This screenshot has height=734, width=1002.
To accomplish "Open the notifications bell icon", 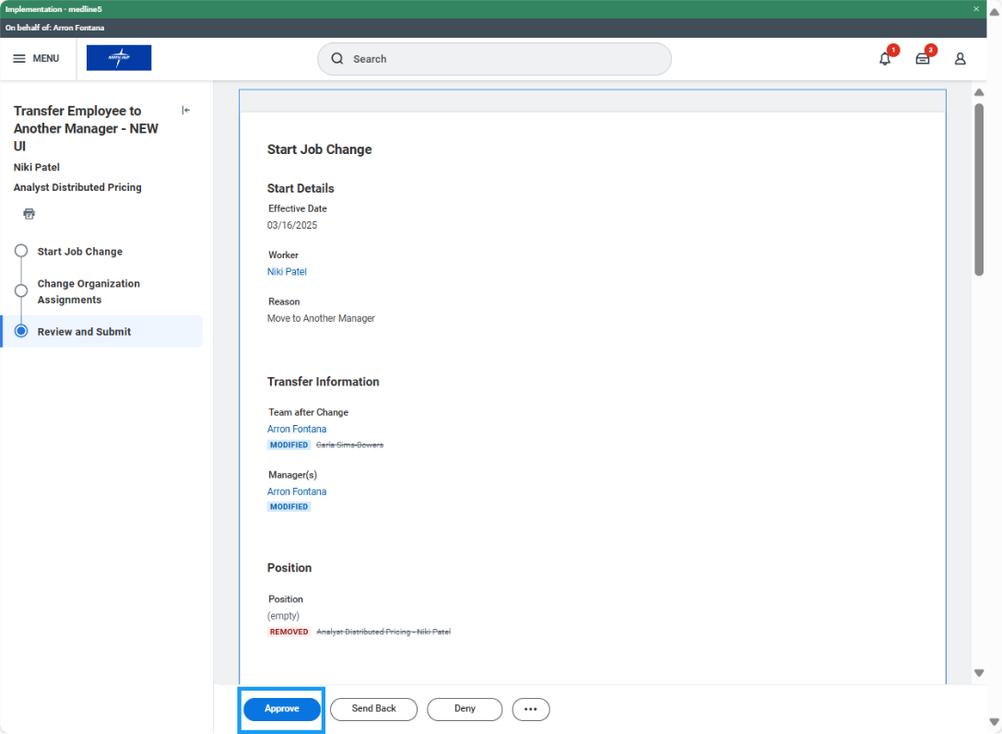I will click(x=884, y=58).
